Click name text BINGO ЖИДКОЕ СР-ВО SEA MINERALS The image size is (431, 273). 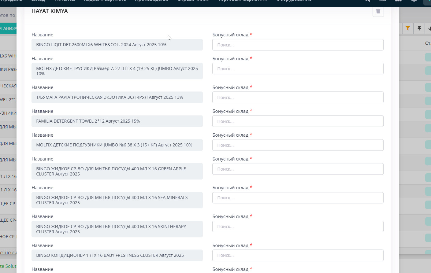112,200
